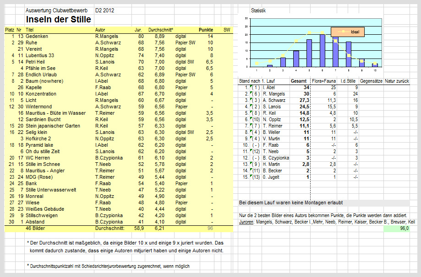
Task: Select the "Flora+Fauna" column header
Action: 324,81
